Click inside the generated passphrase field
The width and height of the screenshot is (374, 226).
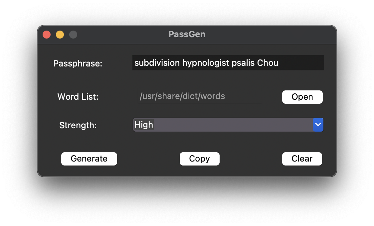[228, 62]
